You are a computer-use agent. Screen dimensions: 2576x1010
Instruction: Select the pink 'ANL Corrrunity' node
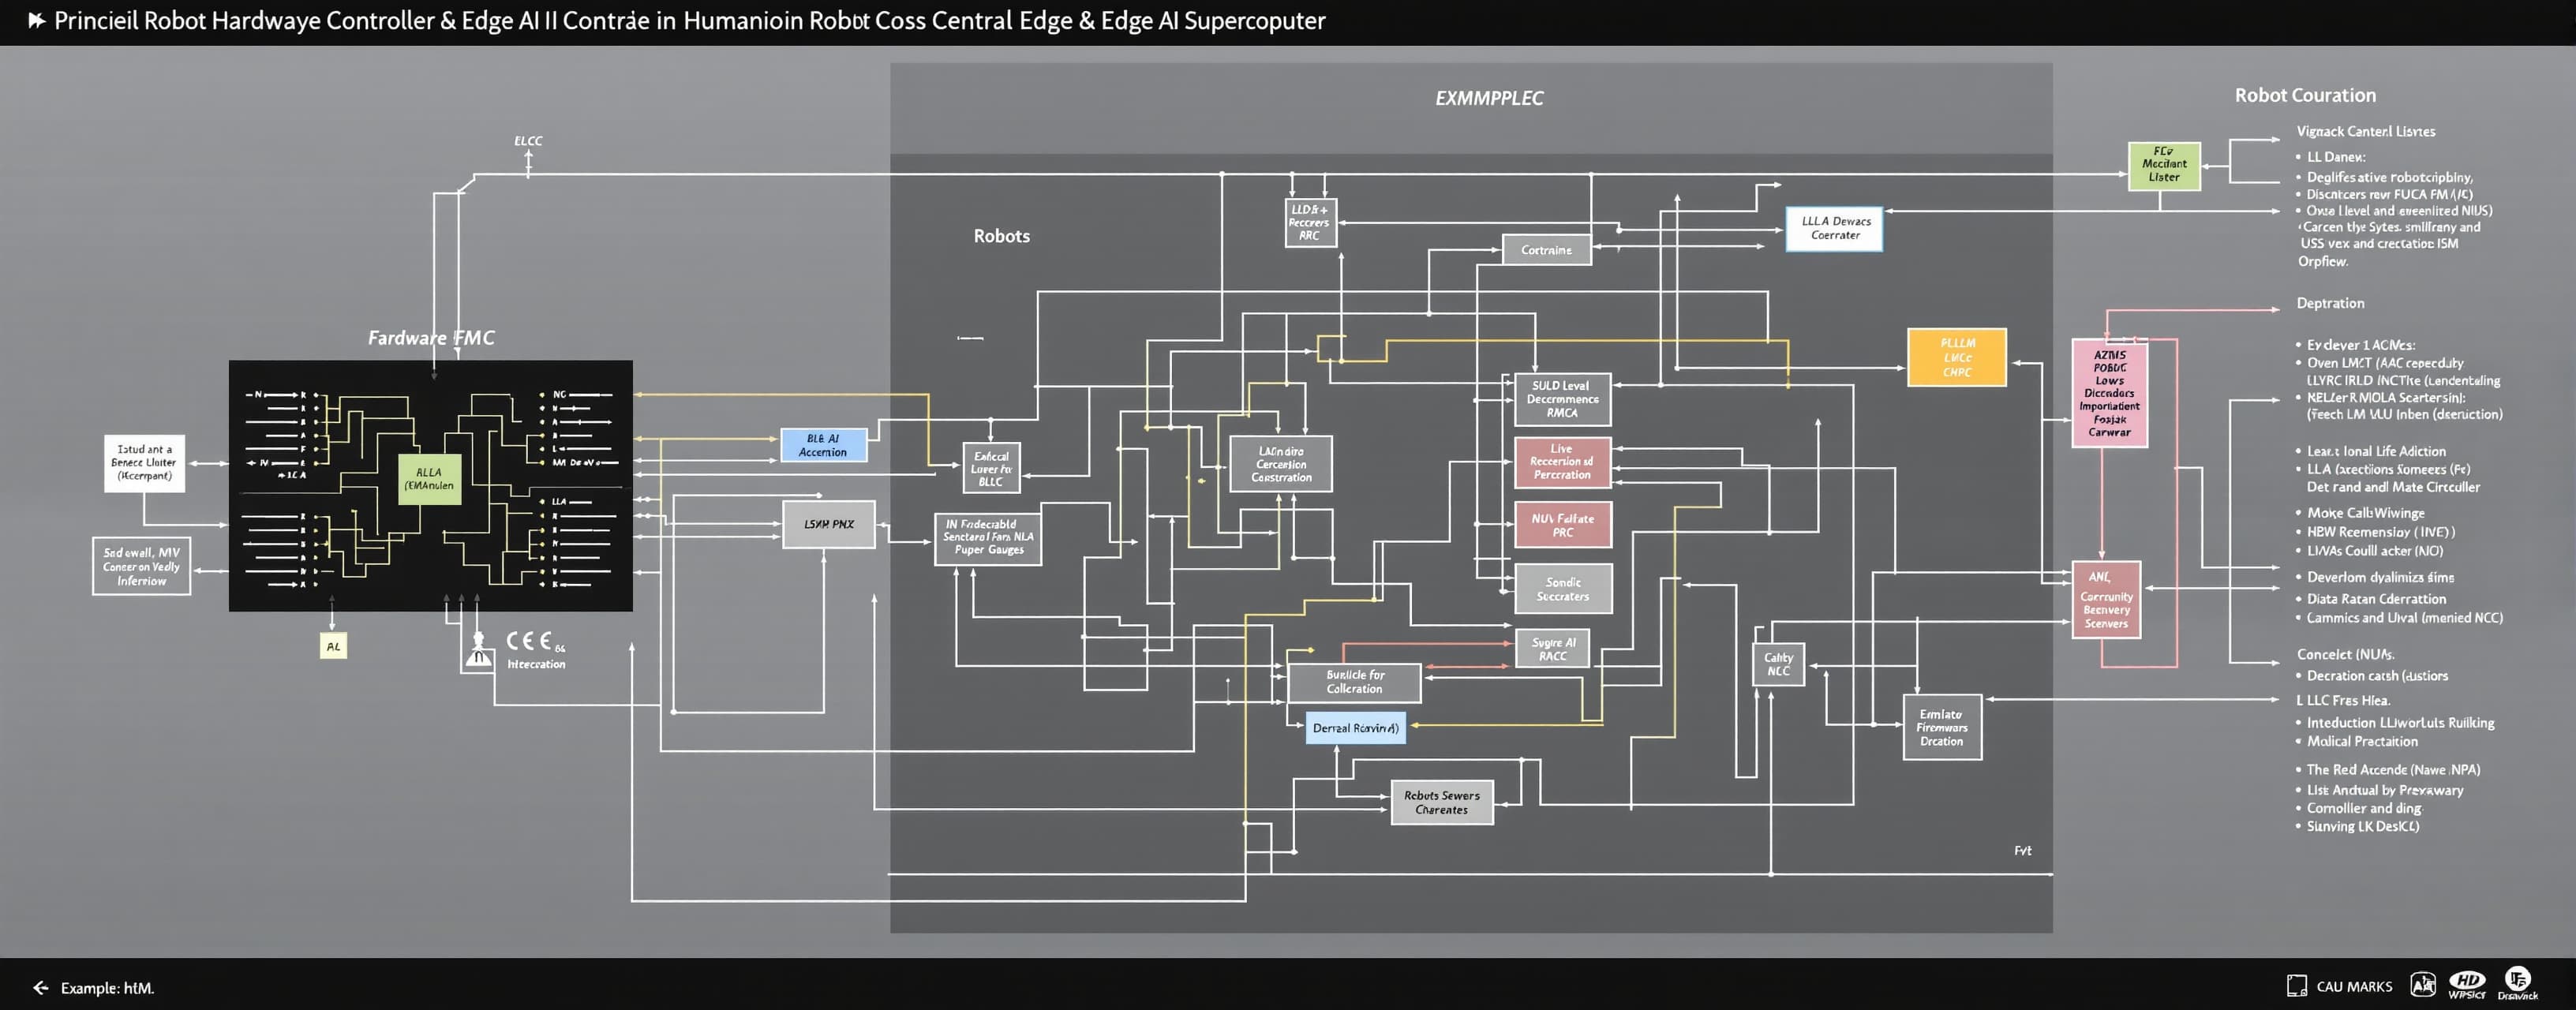[x=2106, y=600]
